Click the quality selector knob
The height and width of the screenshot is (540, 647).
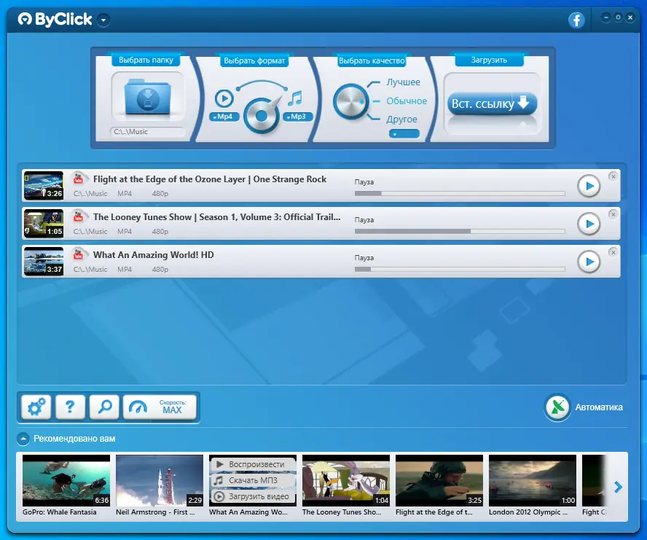[350, 101]
